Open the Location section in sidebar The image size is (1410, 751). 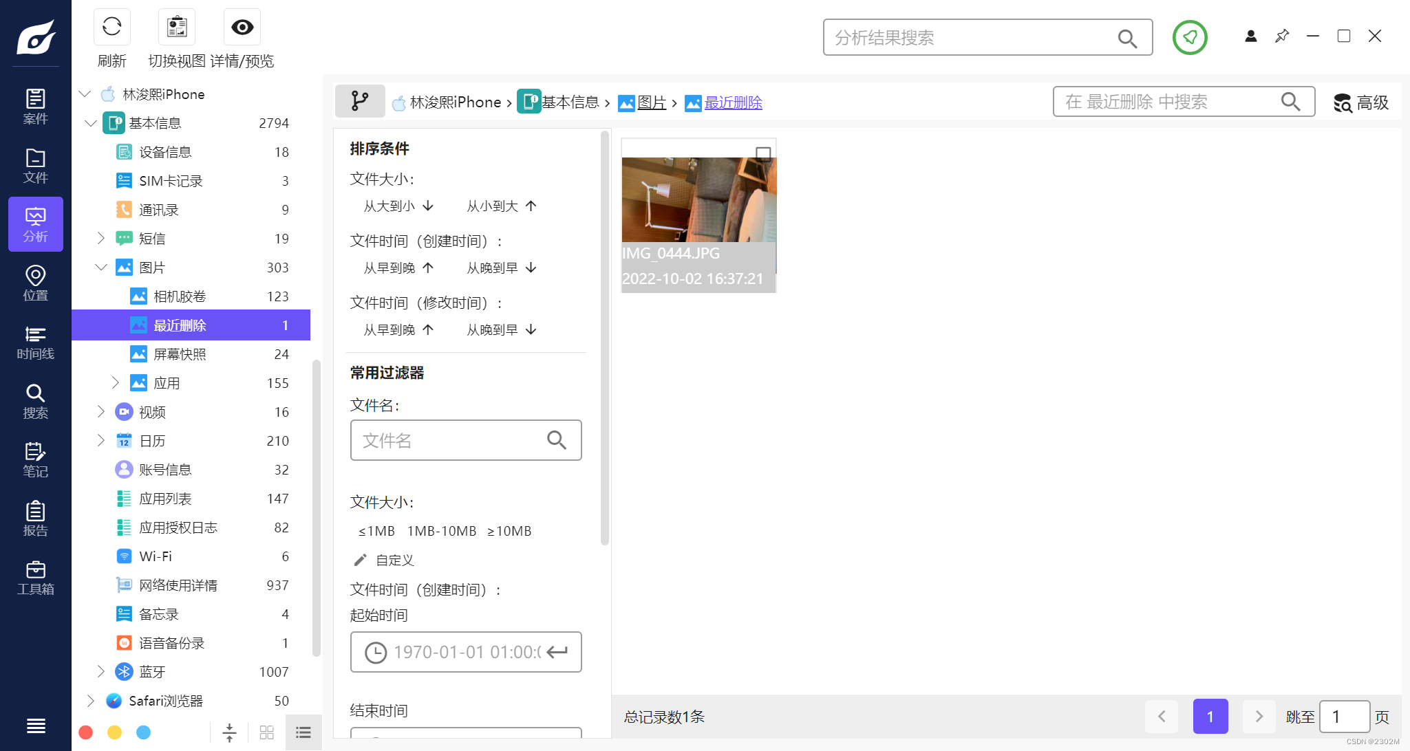tap(35, 283)
